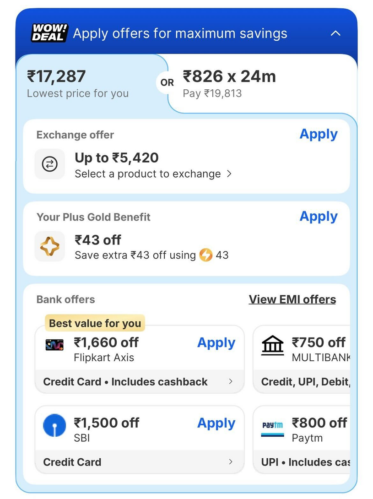Collapse the offers panel with top chevron
373x499 pixels.
(x=336, y=33)
